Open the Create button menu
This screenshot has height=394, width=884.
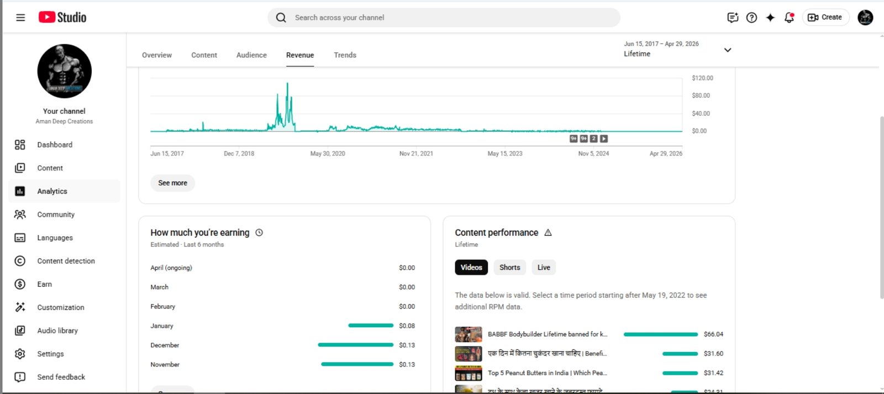(825, 18)
